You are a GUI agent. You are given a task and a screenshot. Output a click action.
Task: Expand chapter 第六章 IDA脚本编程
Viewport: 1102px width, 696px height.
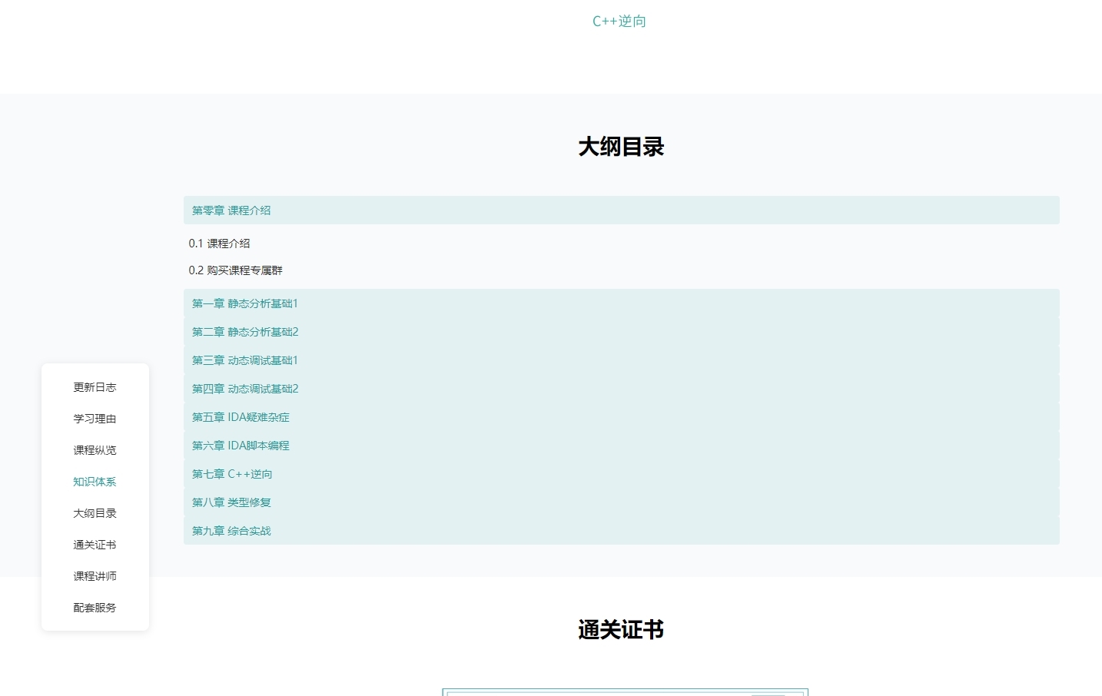coord(241,446)
